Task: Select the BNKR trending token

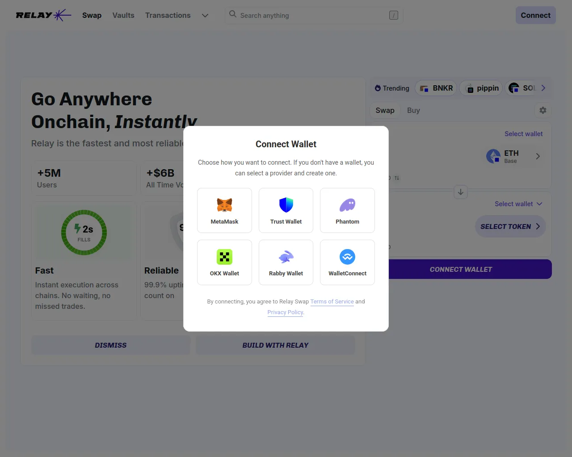Action: tap(436, 88)
